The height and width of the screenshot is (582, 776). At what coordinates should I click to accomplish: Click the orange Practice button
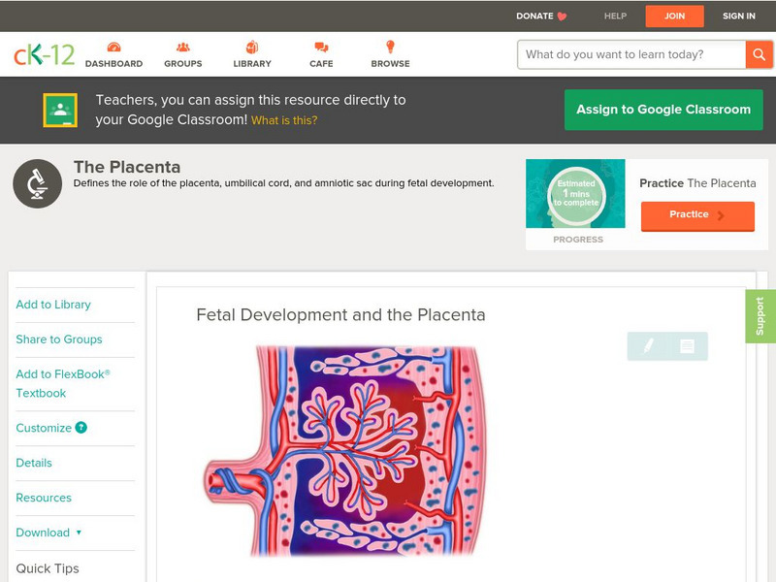point(696,215)
